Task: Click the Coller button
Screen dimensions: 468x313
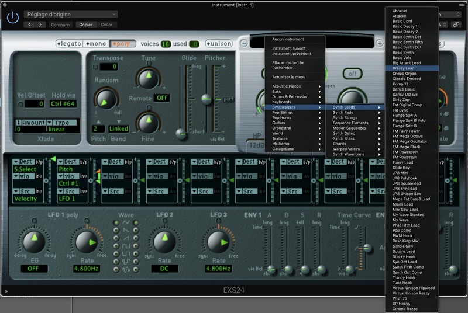Action: [106, 25]
